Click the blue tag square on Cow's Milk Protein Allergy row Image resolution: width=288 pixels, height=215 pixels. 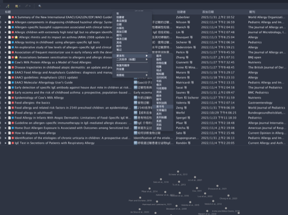pos(13,63)
